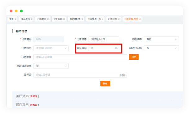Click the 1/3 counter in 安全库存

(x=116, y=48)
